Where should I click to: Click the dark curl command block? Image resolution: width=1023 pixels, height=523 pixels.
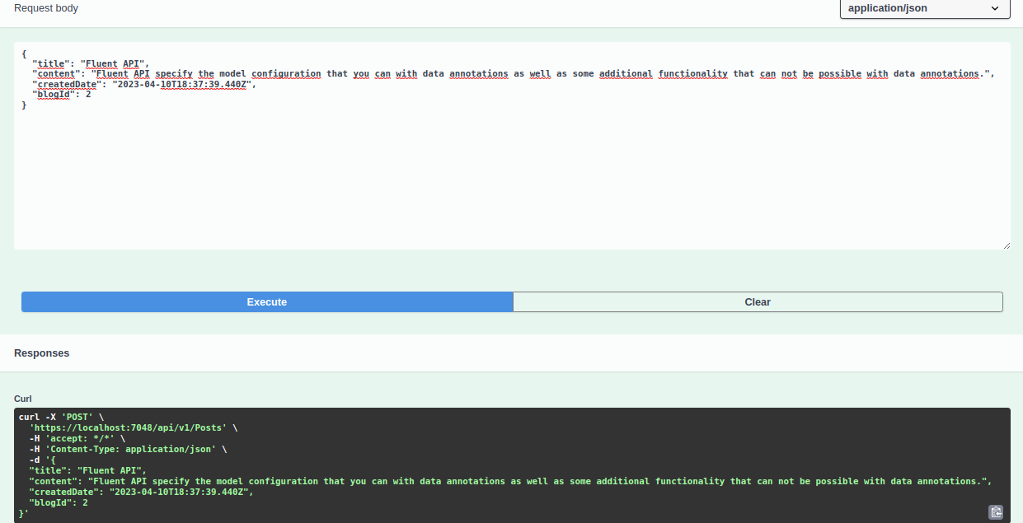pos(495,461)
